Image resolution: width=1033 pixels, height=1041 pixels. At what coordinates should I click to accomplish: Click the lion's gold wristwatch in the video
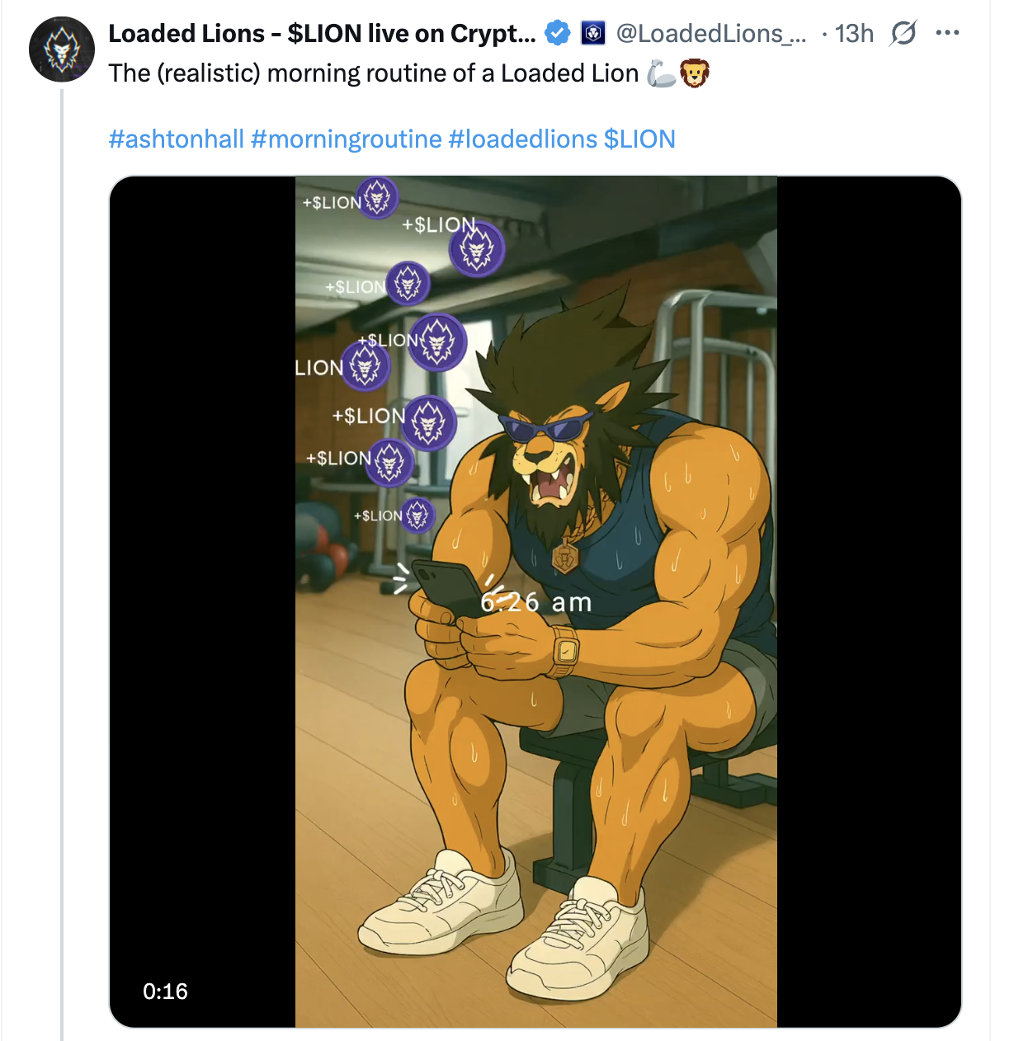pos(565,652)
